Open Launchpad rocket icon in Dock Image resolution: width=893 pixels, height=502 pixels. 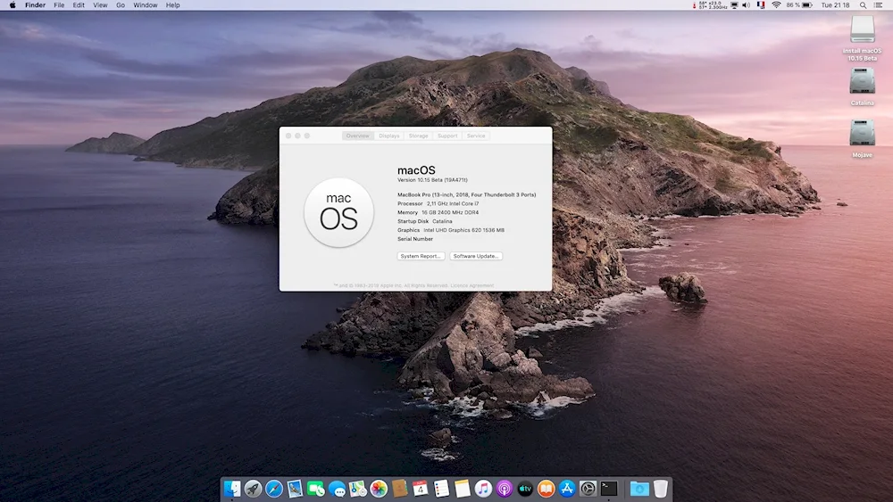(253, 489)
